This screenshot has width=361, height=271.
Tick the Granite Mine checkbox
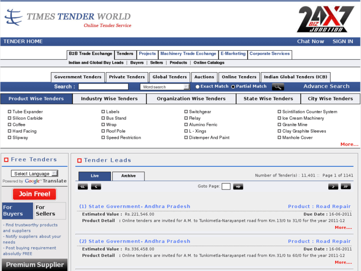tap(279, 124)
